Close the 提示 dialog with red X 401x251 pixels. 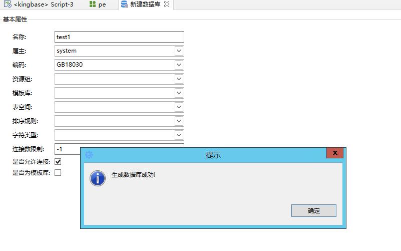[334, 153]
